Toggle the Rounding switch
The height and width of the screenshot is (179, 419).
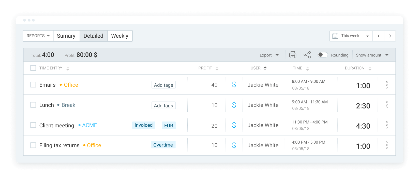[x=323, y=55]
